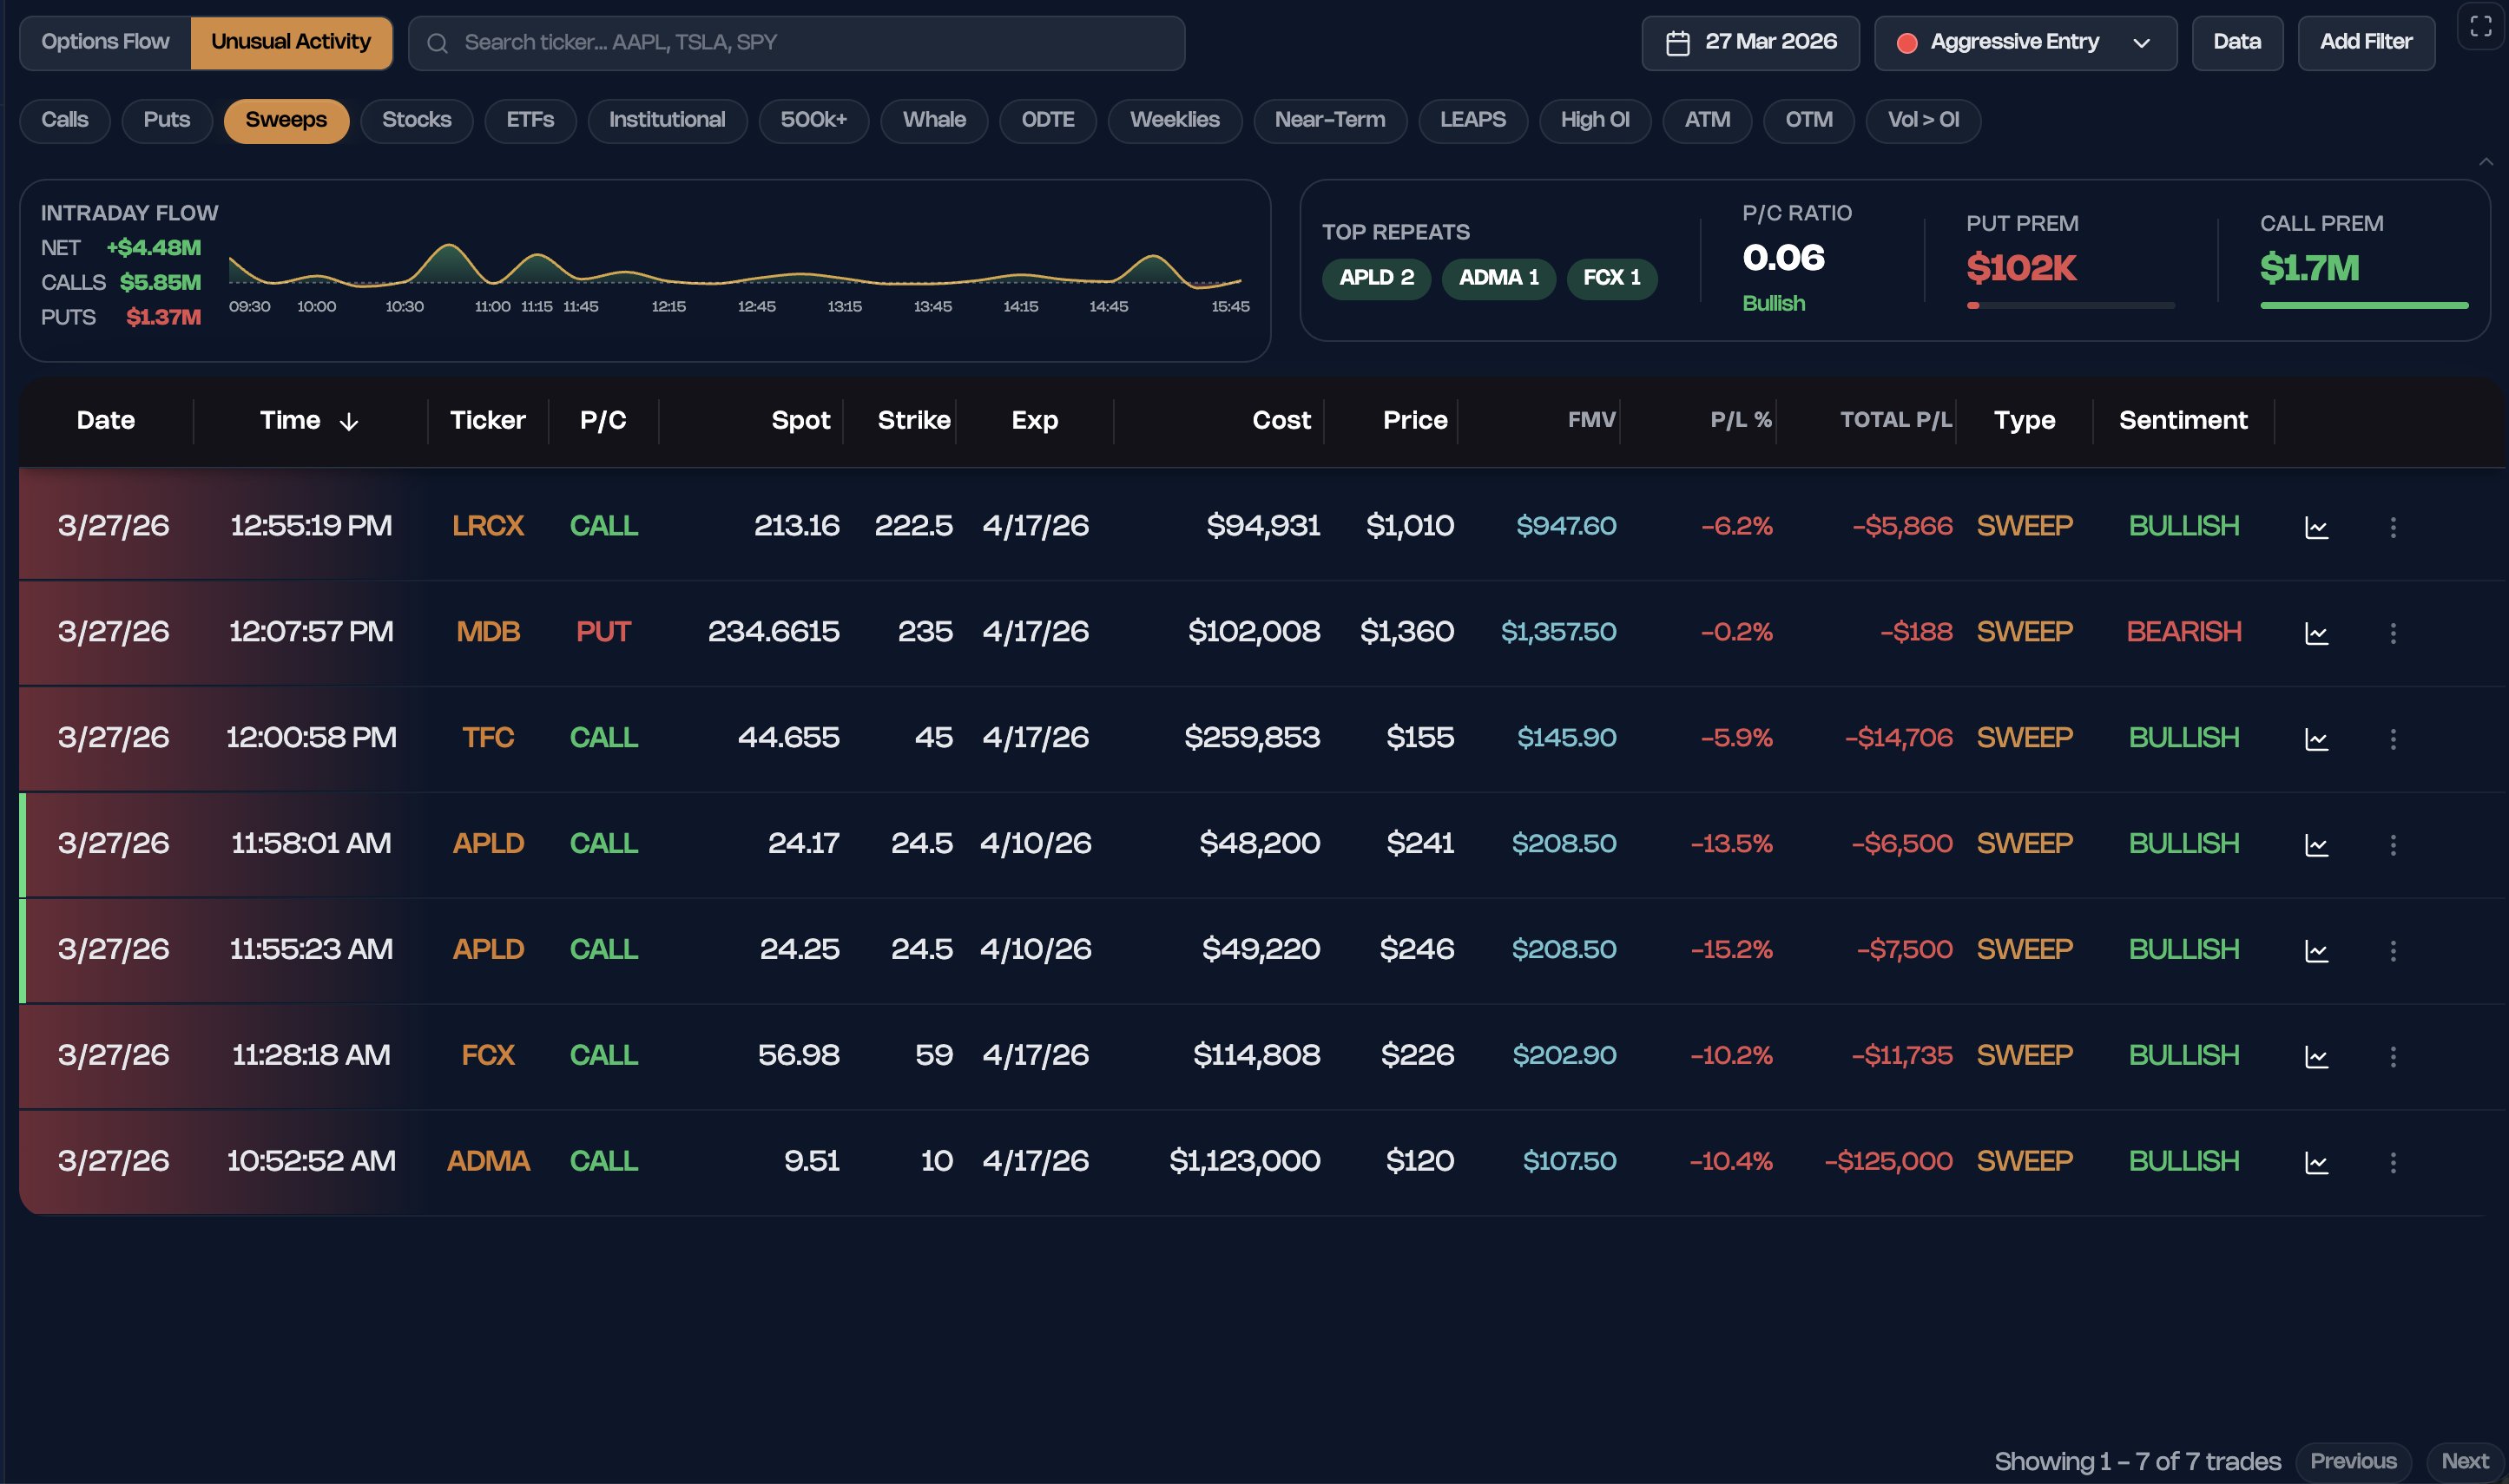The height and width of the screenshot is (1484, 2509).
Task: Switch to Options Flow tab
Action: (x=105, y=42)
